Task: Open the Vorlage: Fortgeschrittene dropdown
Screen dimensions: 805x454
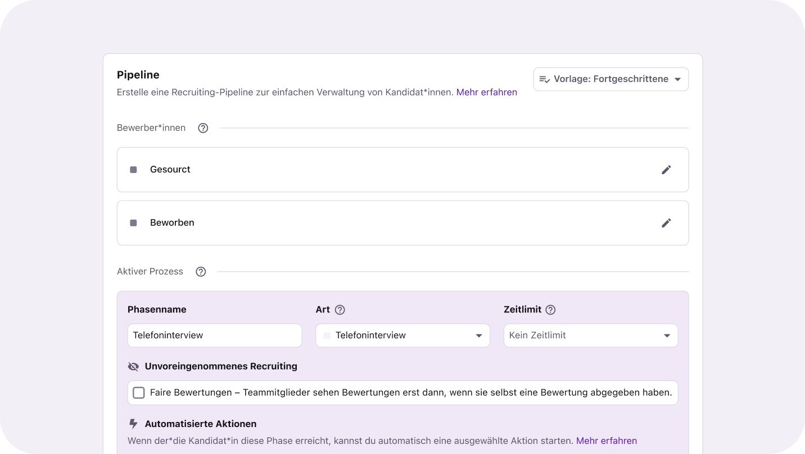Action: 611,79
